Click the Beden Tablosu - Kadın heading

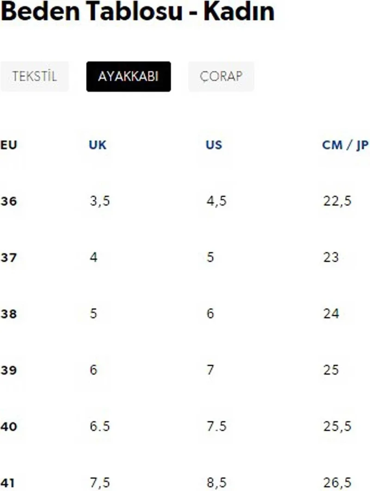pos(137,12)
